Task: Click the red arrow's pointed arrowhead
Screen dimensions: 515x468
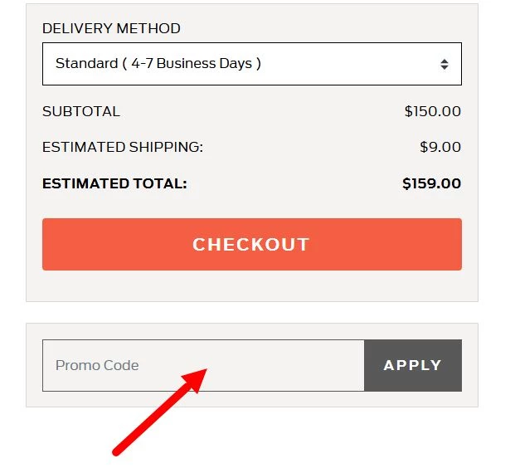Action: (x=197, y=378)
